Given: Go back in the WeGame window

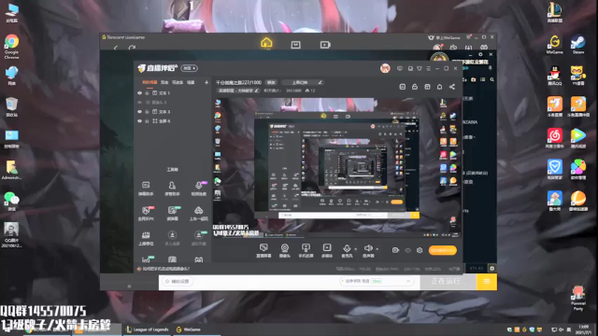Looking at the screenshot, I should 116,48.
